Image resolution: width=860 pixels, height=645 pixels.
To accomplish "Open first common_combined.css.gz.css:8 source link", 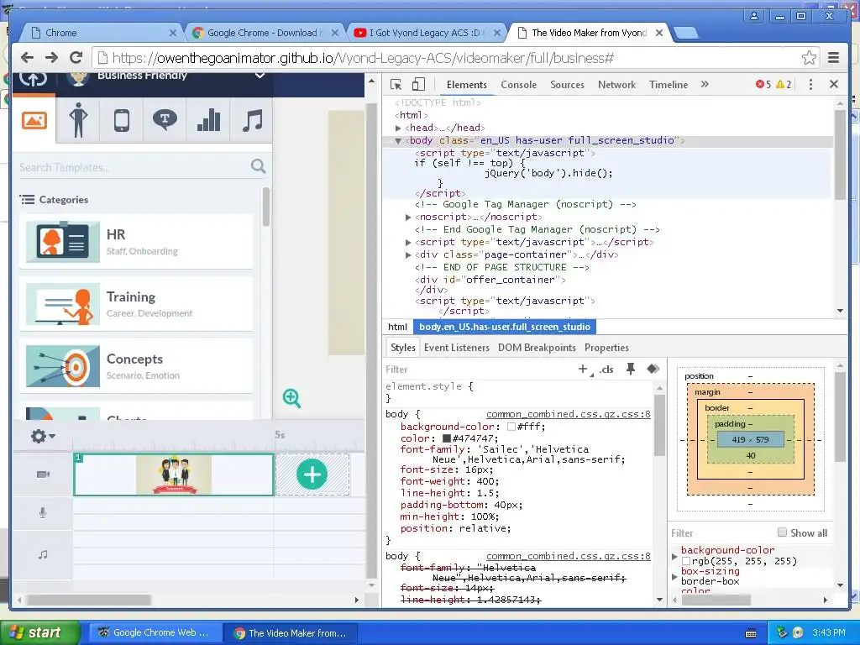I will (x=569, y=414).
